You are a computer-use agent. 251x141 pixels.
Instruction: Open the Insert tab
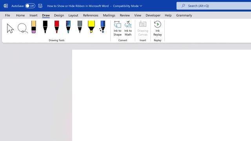[x=33, y=15]
